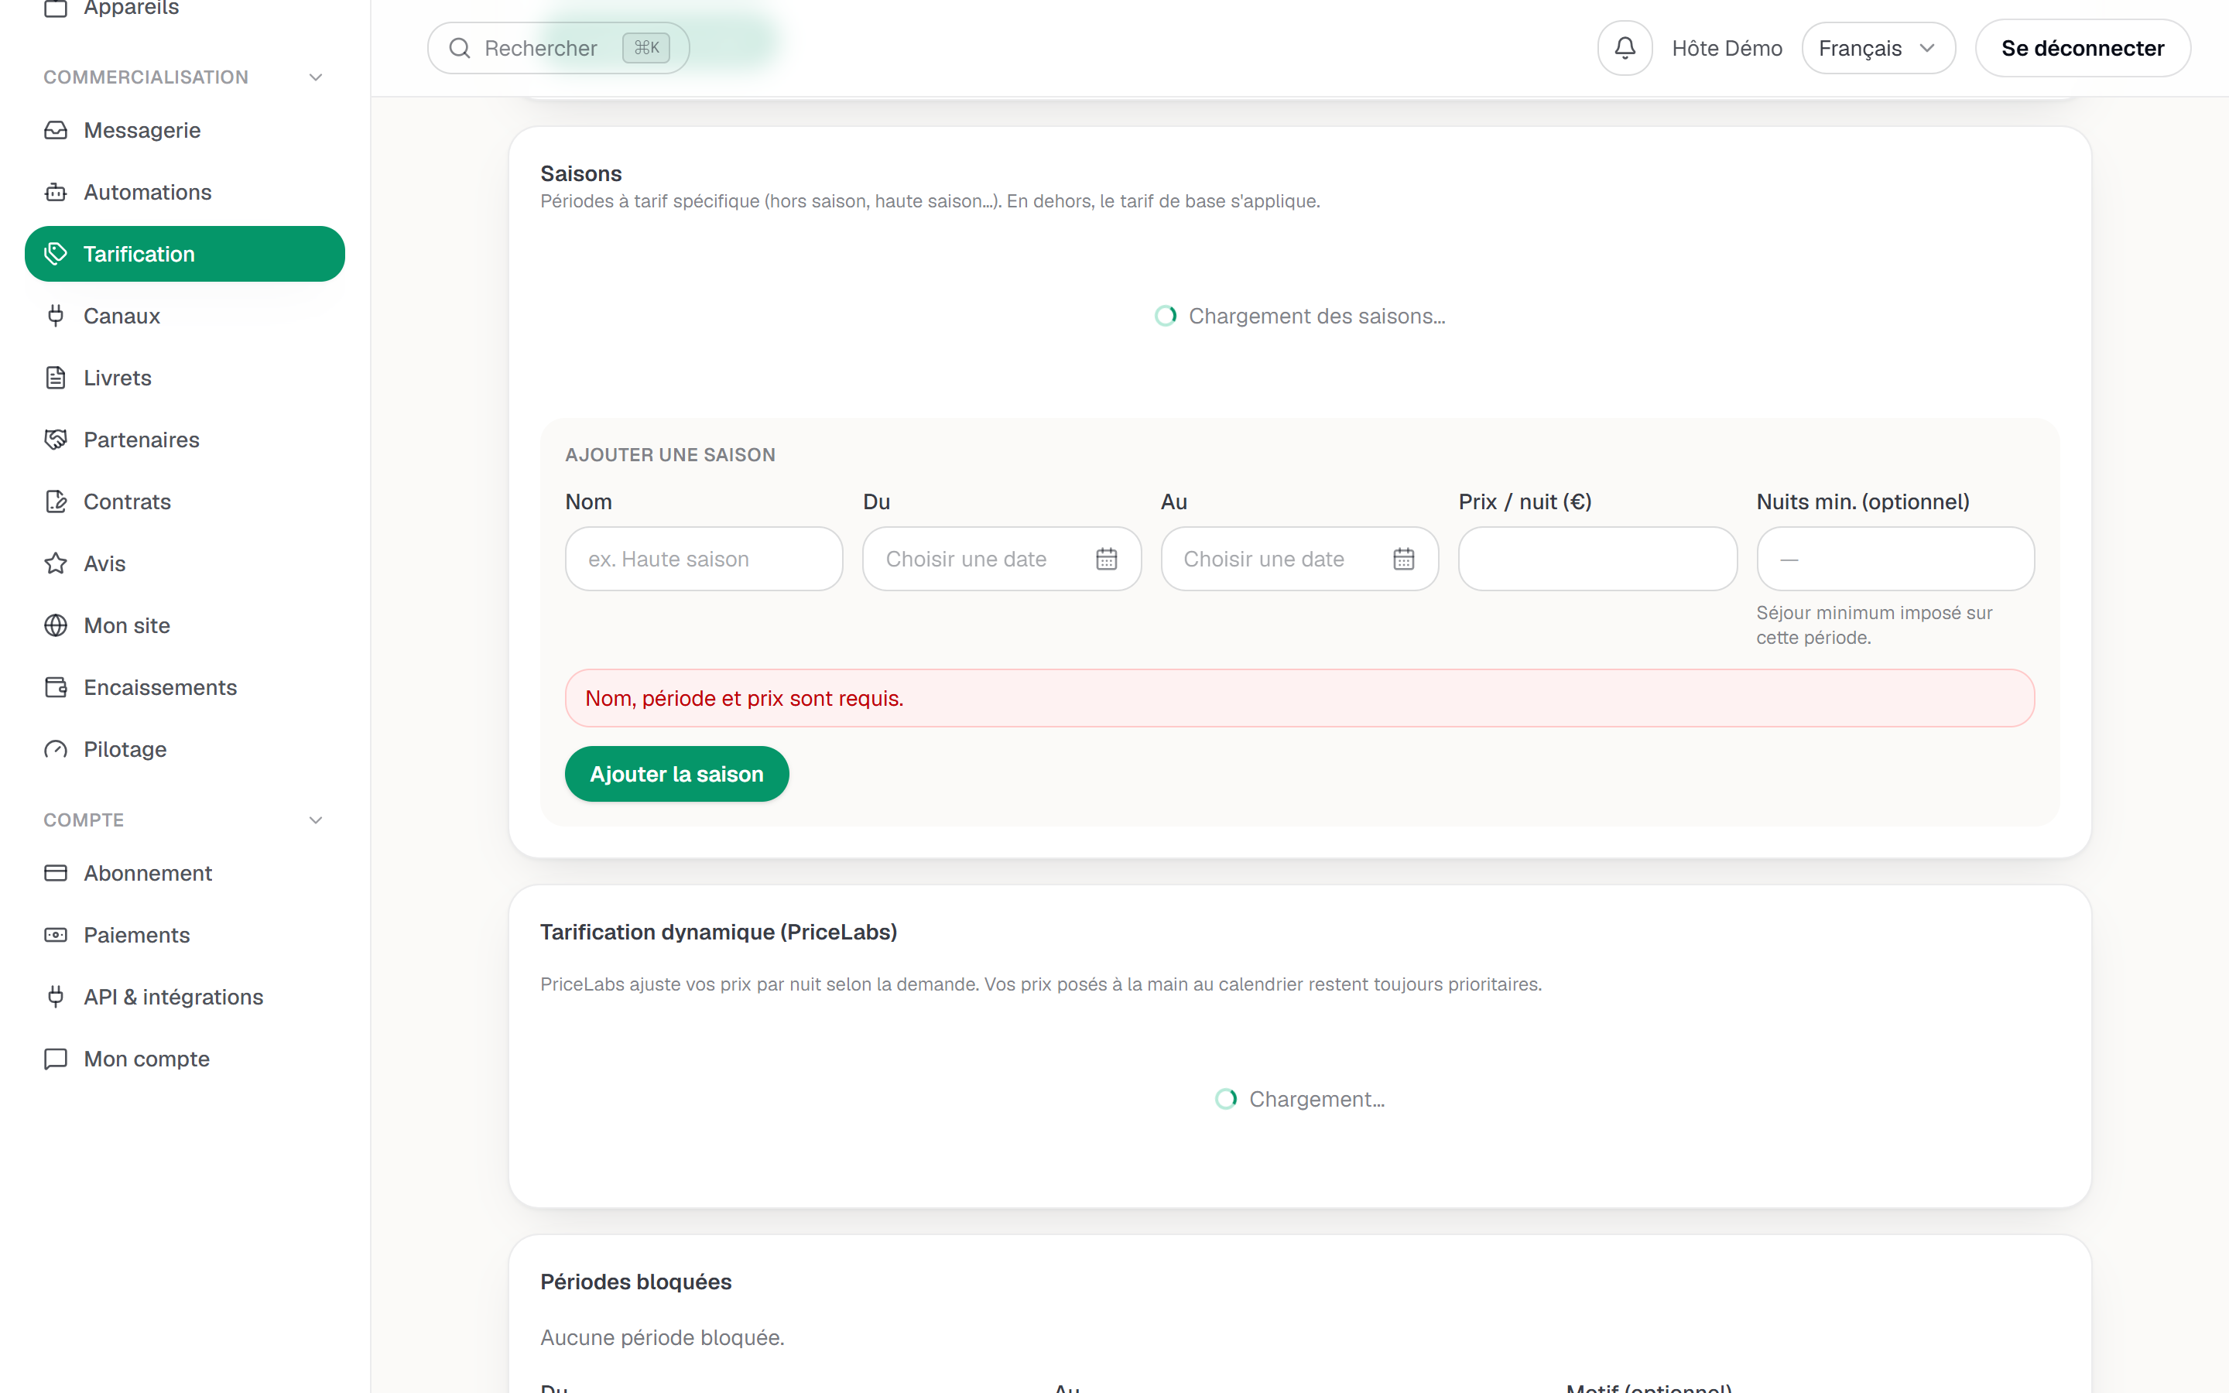
Task: Navigate to Paiements
Action: point(185,935)
